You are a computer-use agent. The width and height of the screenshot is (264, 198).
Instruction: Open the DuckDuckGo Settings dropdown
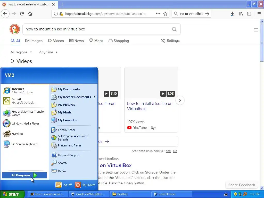(170, 40)
